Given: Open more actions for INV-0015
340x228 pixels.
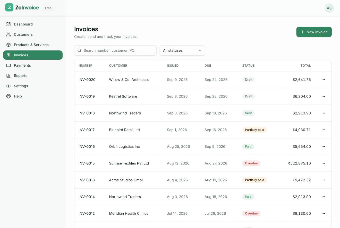Looking at the screenshot, I should (x=323, y=163).
